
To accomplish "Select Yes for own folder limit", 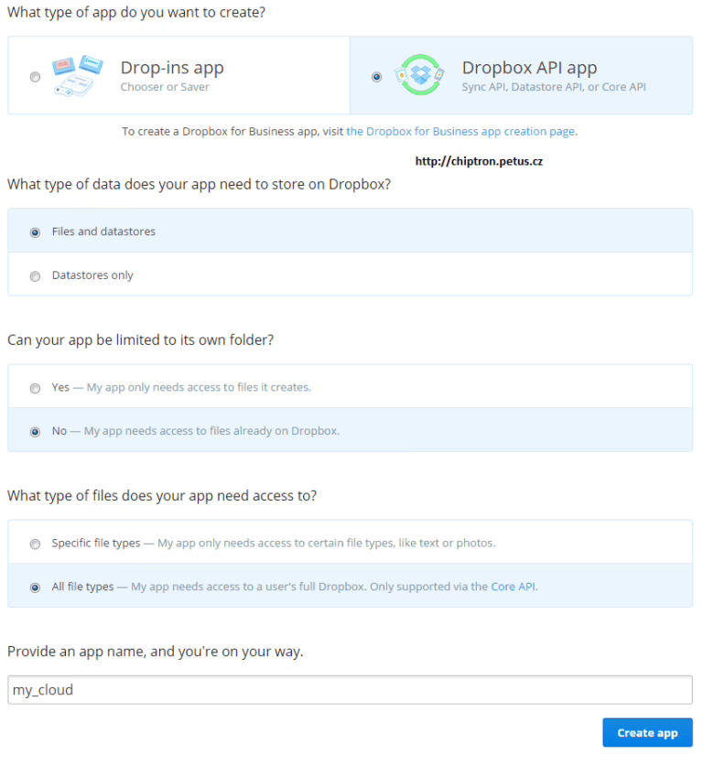I will [x=35, y=388].
